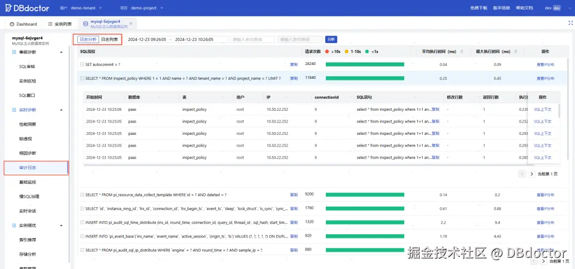Screen dimensions: 575x269
Task: Close the mysql-6ejvger4 tab
Action: [130, 24]
